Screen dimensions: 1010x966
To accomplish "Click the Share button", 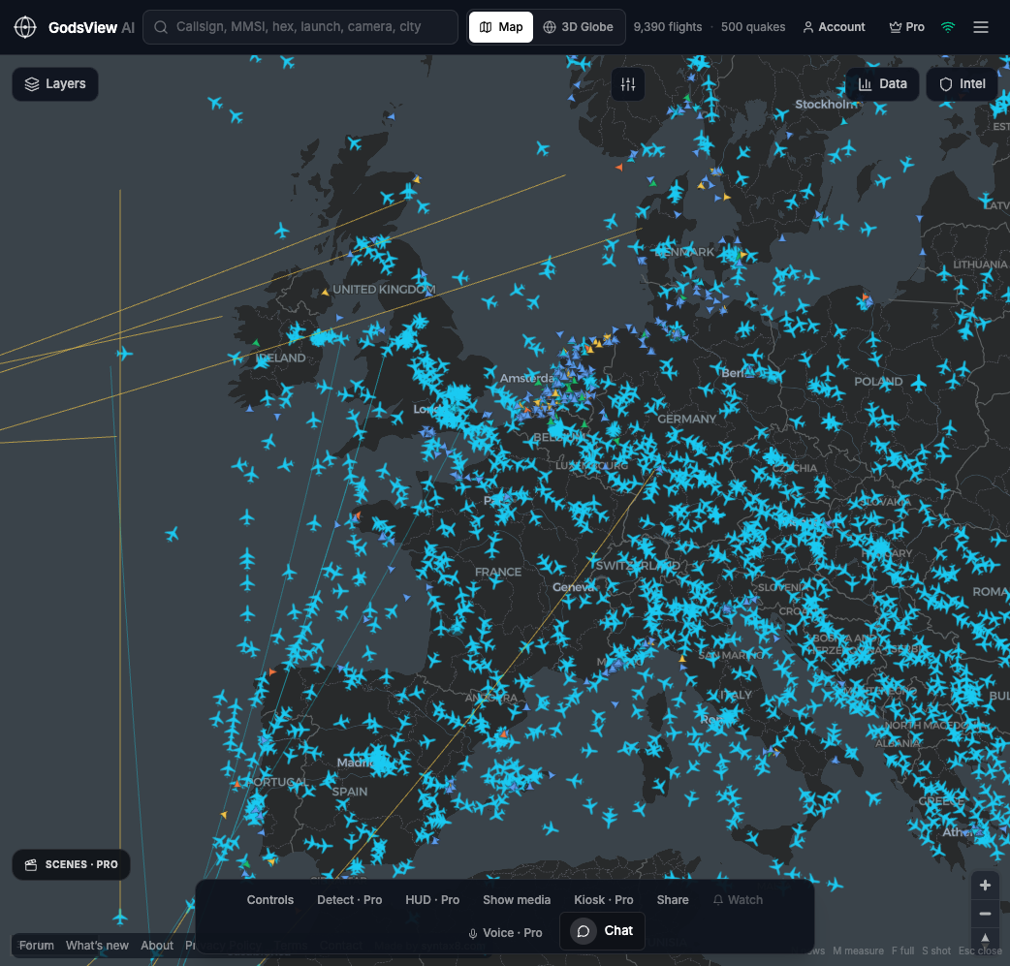I will click(673, 900).
